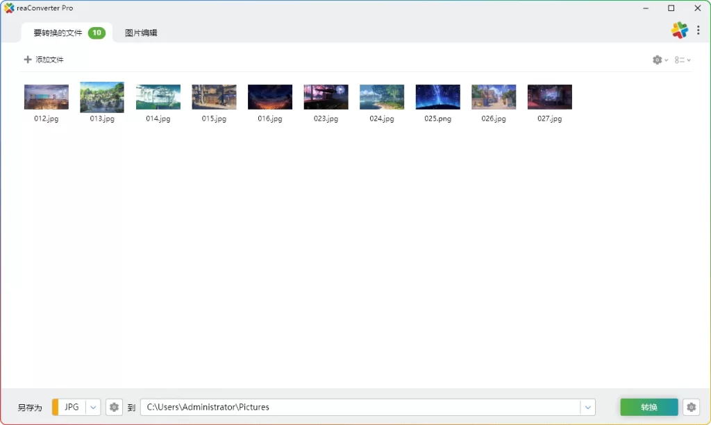Open the three-dot overflow menu

[699, 31]
